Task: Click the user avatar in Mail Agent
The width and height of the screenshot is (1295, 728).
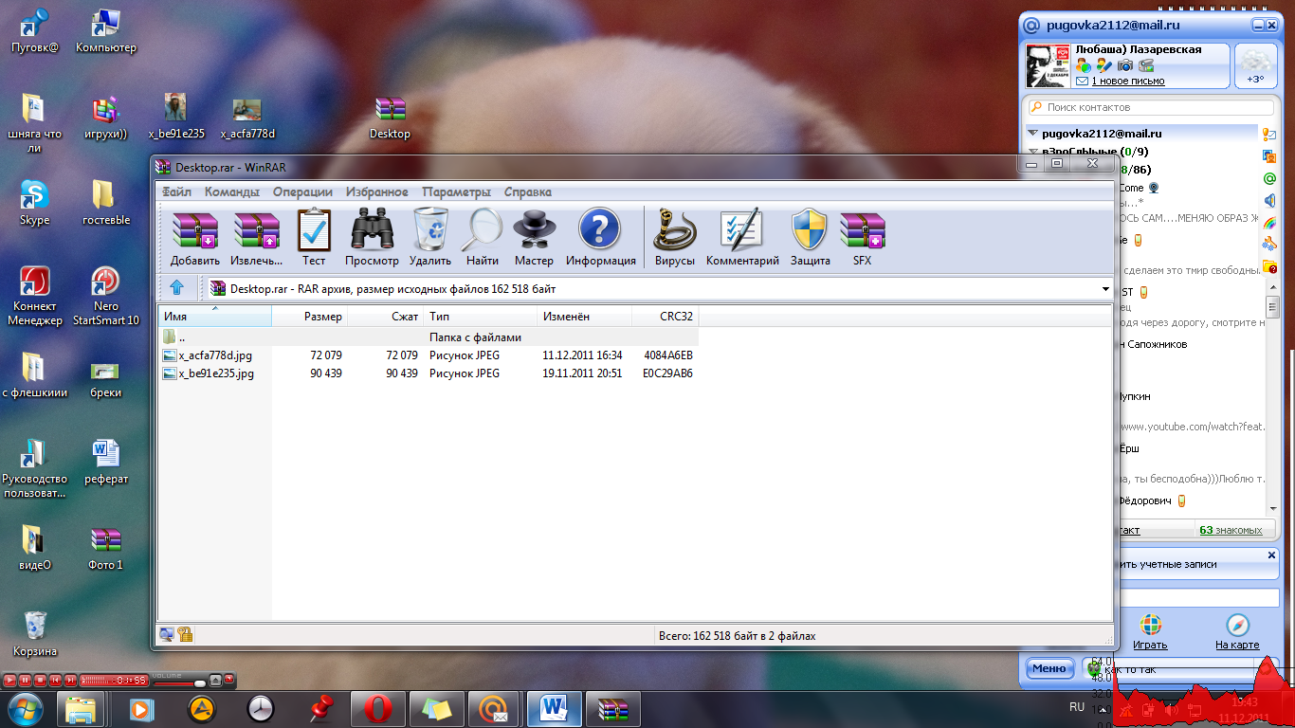Action: click(x=1048, y=66)
